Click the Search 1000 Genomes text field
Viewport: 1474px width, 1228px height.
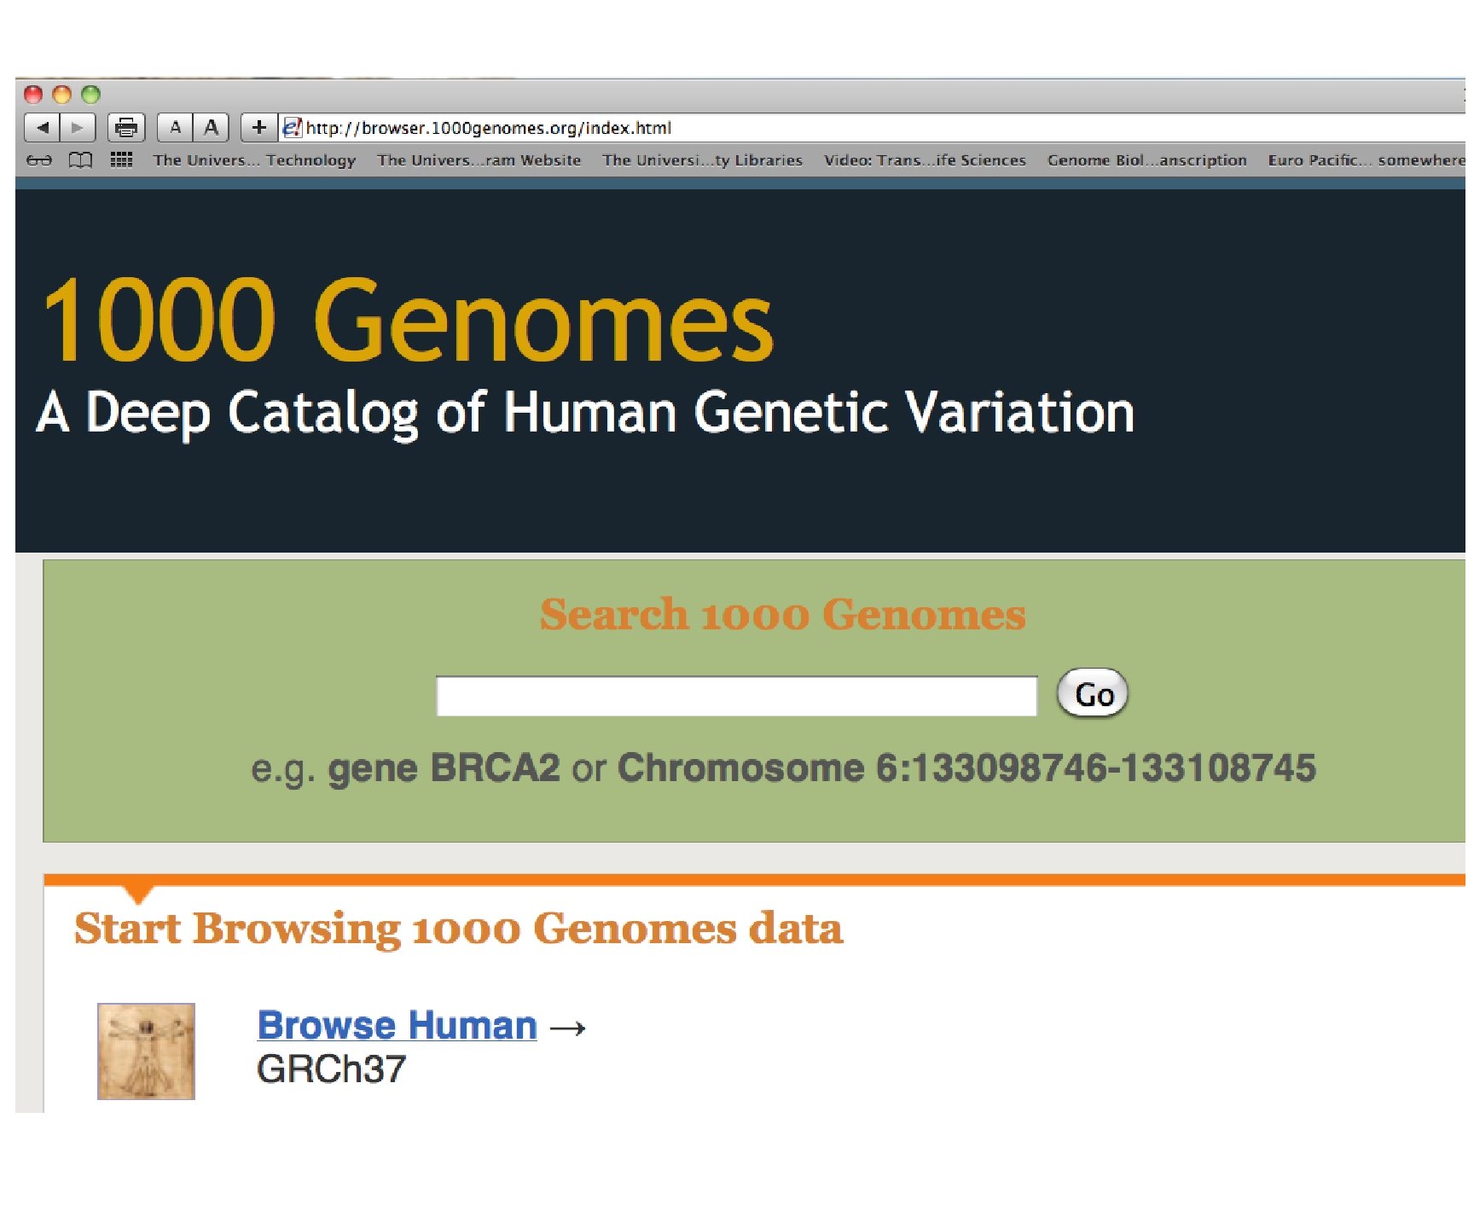[x=736, y=696]
